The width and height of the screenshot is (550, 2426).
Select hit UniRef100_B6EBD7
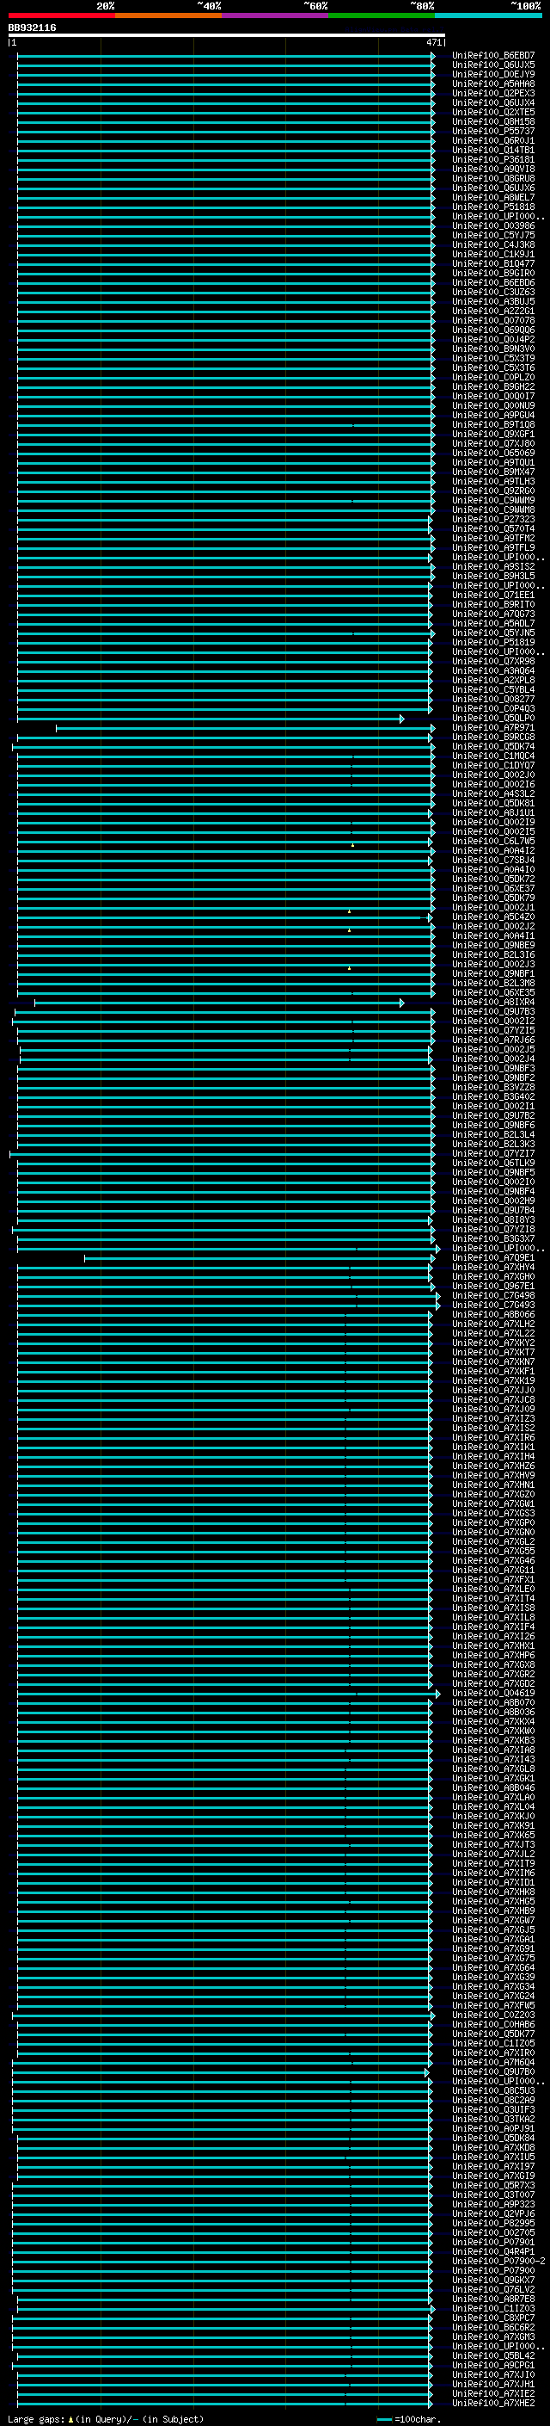click(493, 56)
